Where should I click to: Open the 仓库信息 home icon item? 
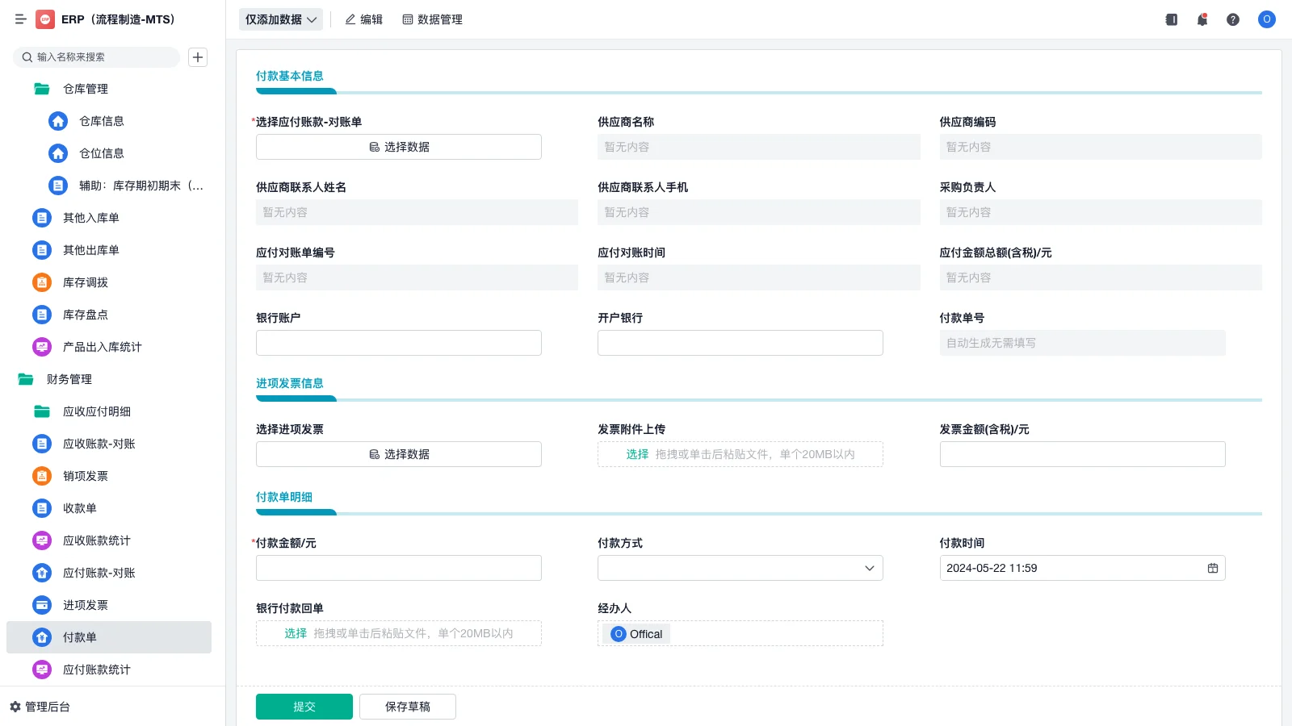[58, 121]
